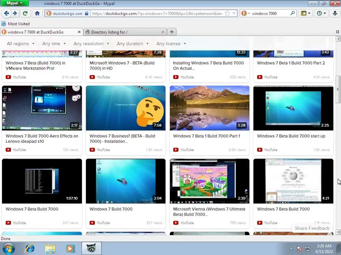Screen dimensions: 341x255
Task: Bookmark this page with the star icon
Action: 227,13
